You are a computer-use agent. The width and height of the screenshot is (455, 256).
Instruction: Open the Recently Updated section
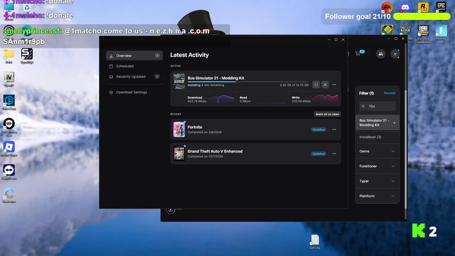click(x=134, y=76)
